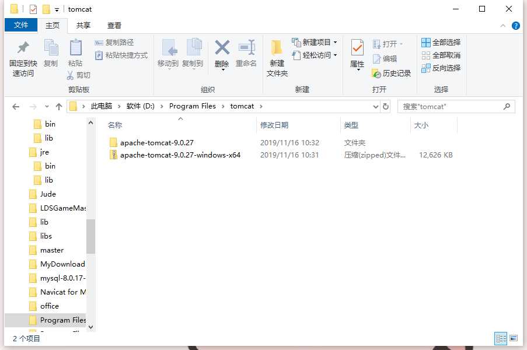This screenshot has width=527, height=350.
Task: Click Copy Path (复制路径)
Action: click(x=114, y=43)
